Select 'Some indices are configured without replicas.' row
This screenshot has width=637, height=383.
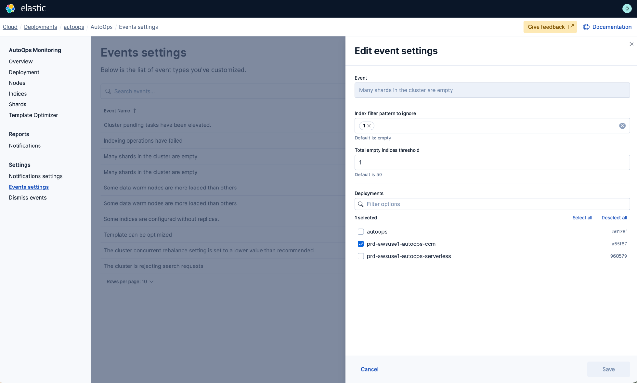223,219
